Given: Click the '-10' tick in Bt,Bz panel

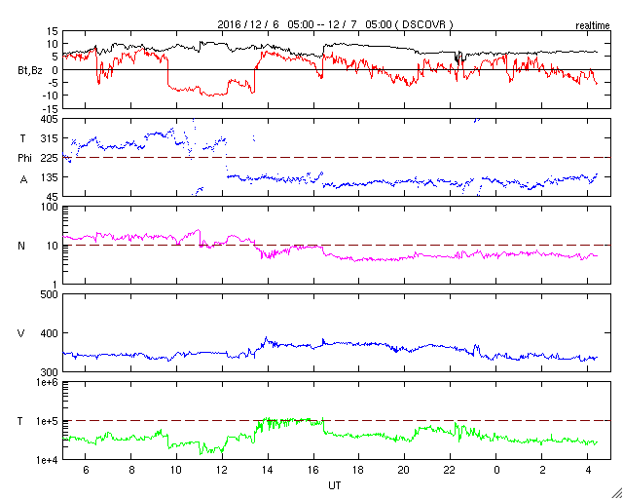Looking at the screenshot, I should (x=50, y=96).
